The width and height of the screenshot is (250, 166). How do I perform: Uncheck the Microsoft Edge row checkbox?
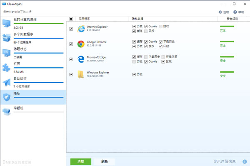(71, 59)
